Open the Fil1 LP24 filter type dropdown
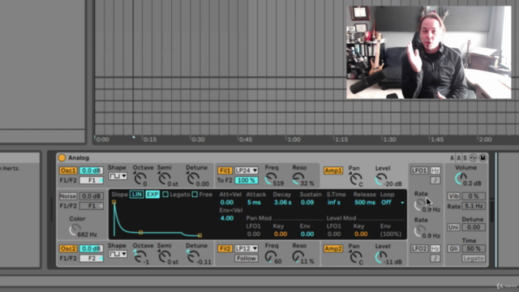The height and width of the screenshot is (292, 519). [x=247, y=170]
